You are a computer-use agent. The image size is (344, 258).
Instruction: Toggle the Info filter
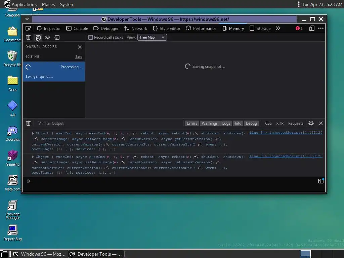pos(238,123)
